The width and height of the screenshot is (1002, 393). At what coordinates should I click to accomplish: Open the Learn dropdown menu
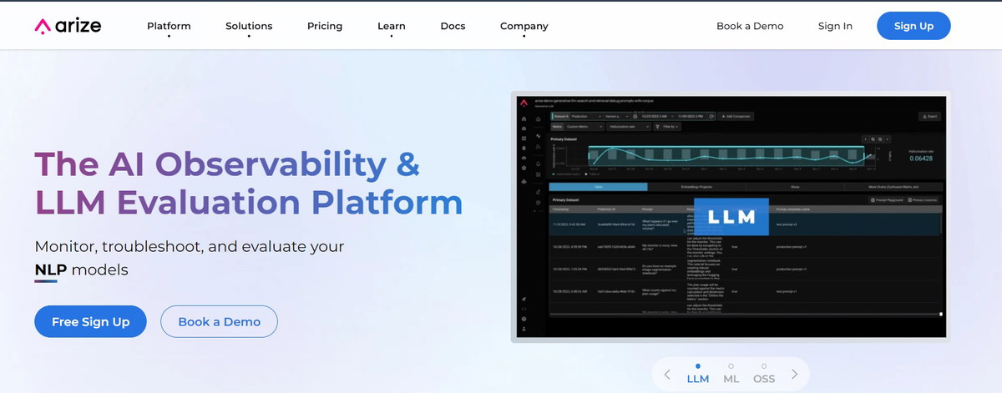point(392,26)
